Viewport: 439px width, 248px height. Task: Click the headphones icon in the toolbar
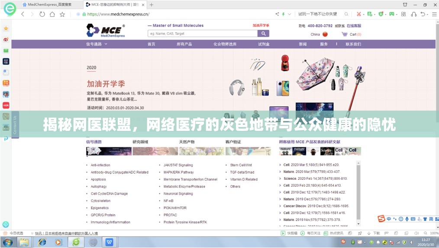pos(414,14)
